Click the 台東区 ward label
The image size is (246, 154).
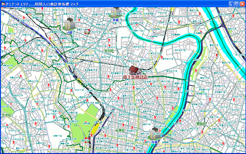pyautogui.click(x=120, y=130)
